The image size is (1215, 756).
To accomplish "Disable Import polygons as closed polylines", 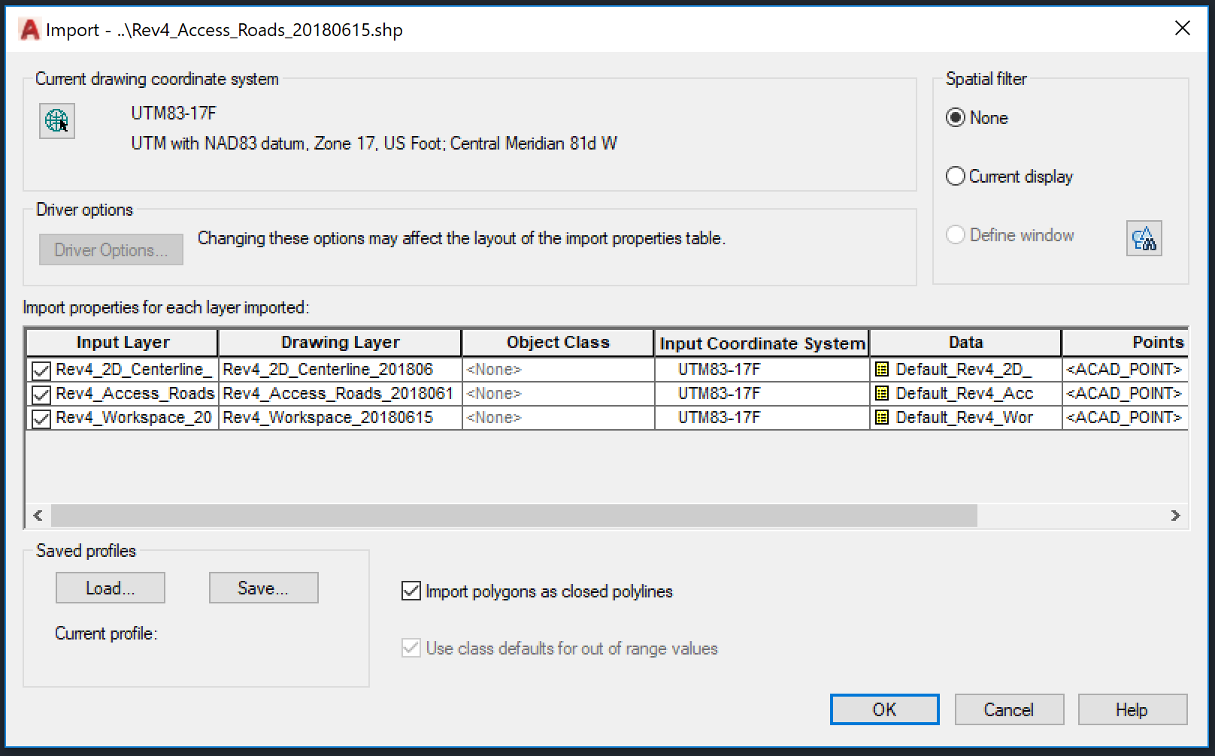I will (x=411, y=591).
